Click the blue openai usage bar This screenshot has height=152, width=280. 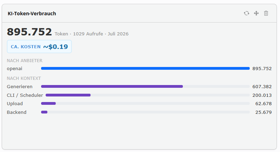[145, 68]
